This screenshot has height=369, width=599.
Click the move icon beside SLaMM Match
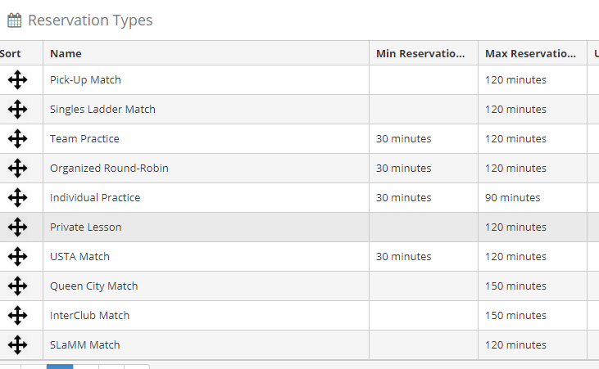tap(17, 345)
